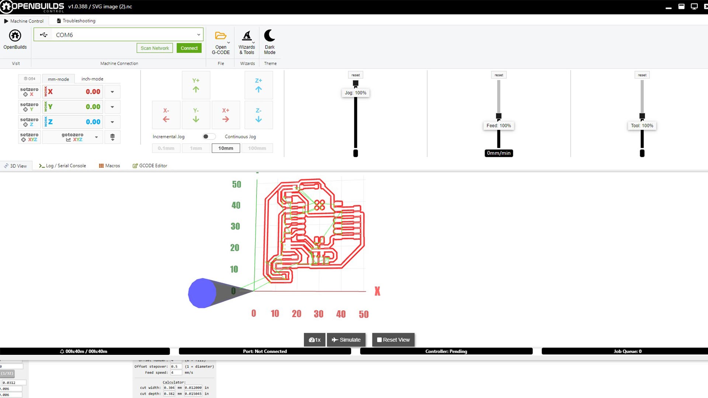Select 10mm jog step
Viewport: 708px width, 398px height.
click(226, 148)
